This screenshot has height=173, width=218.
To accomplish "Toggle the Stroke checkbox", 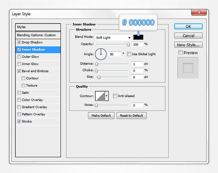I will pyautogui.click(x=19, y=121).
